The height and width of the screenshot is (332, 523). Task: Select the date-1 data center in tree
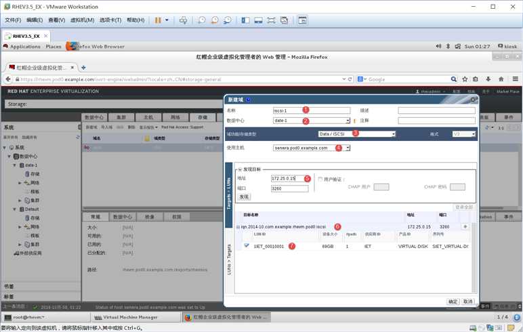[31, 165]
